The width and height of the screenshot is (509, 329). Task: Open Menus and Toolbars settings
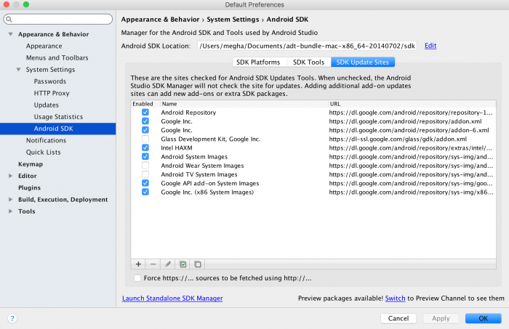pos(57,57)
